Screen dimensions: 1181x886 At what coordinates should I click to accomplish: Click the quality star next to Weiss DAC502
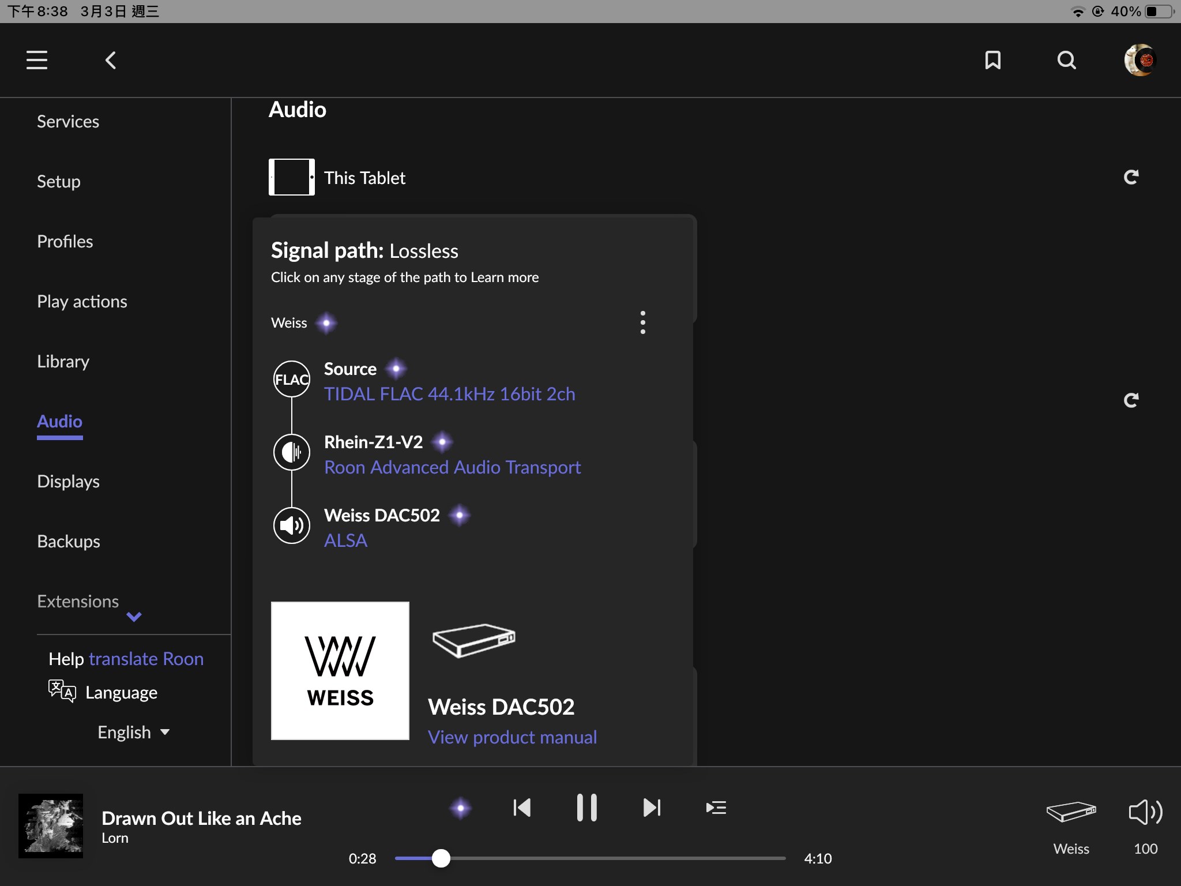460,515
